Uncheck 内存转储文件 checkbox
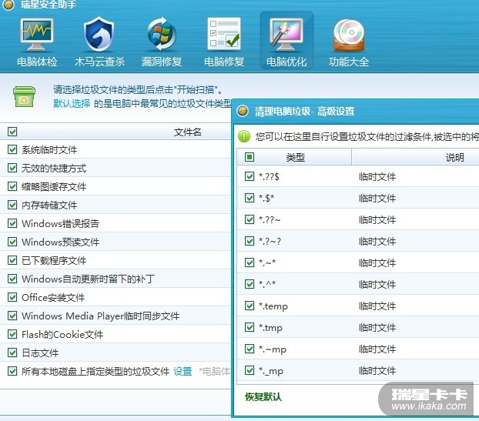The image size is (479, 421). point(12,205)
